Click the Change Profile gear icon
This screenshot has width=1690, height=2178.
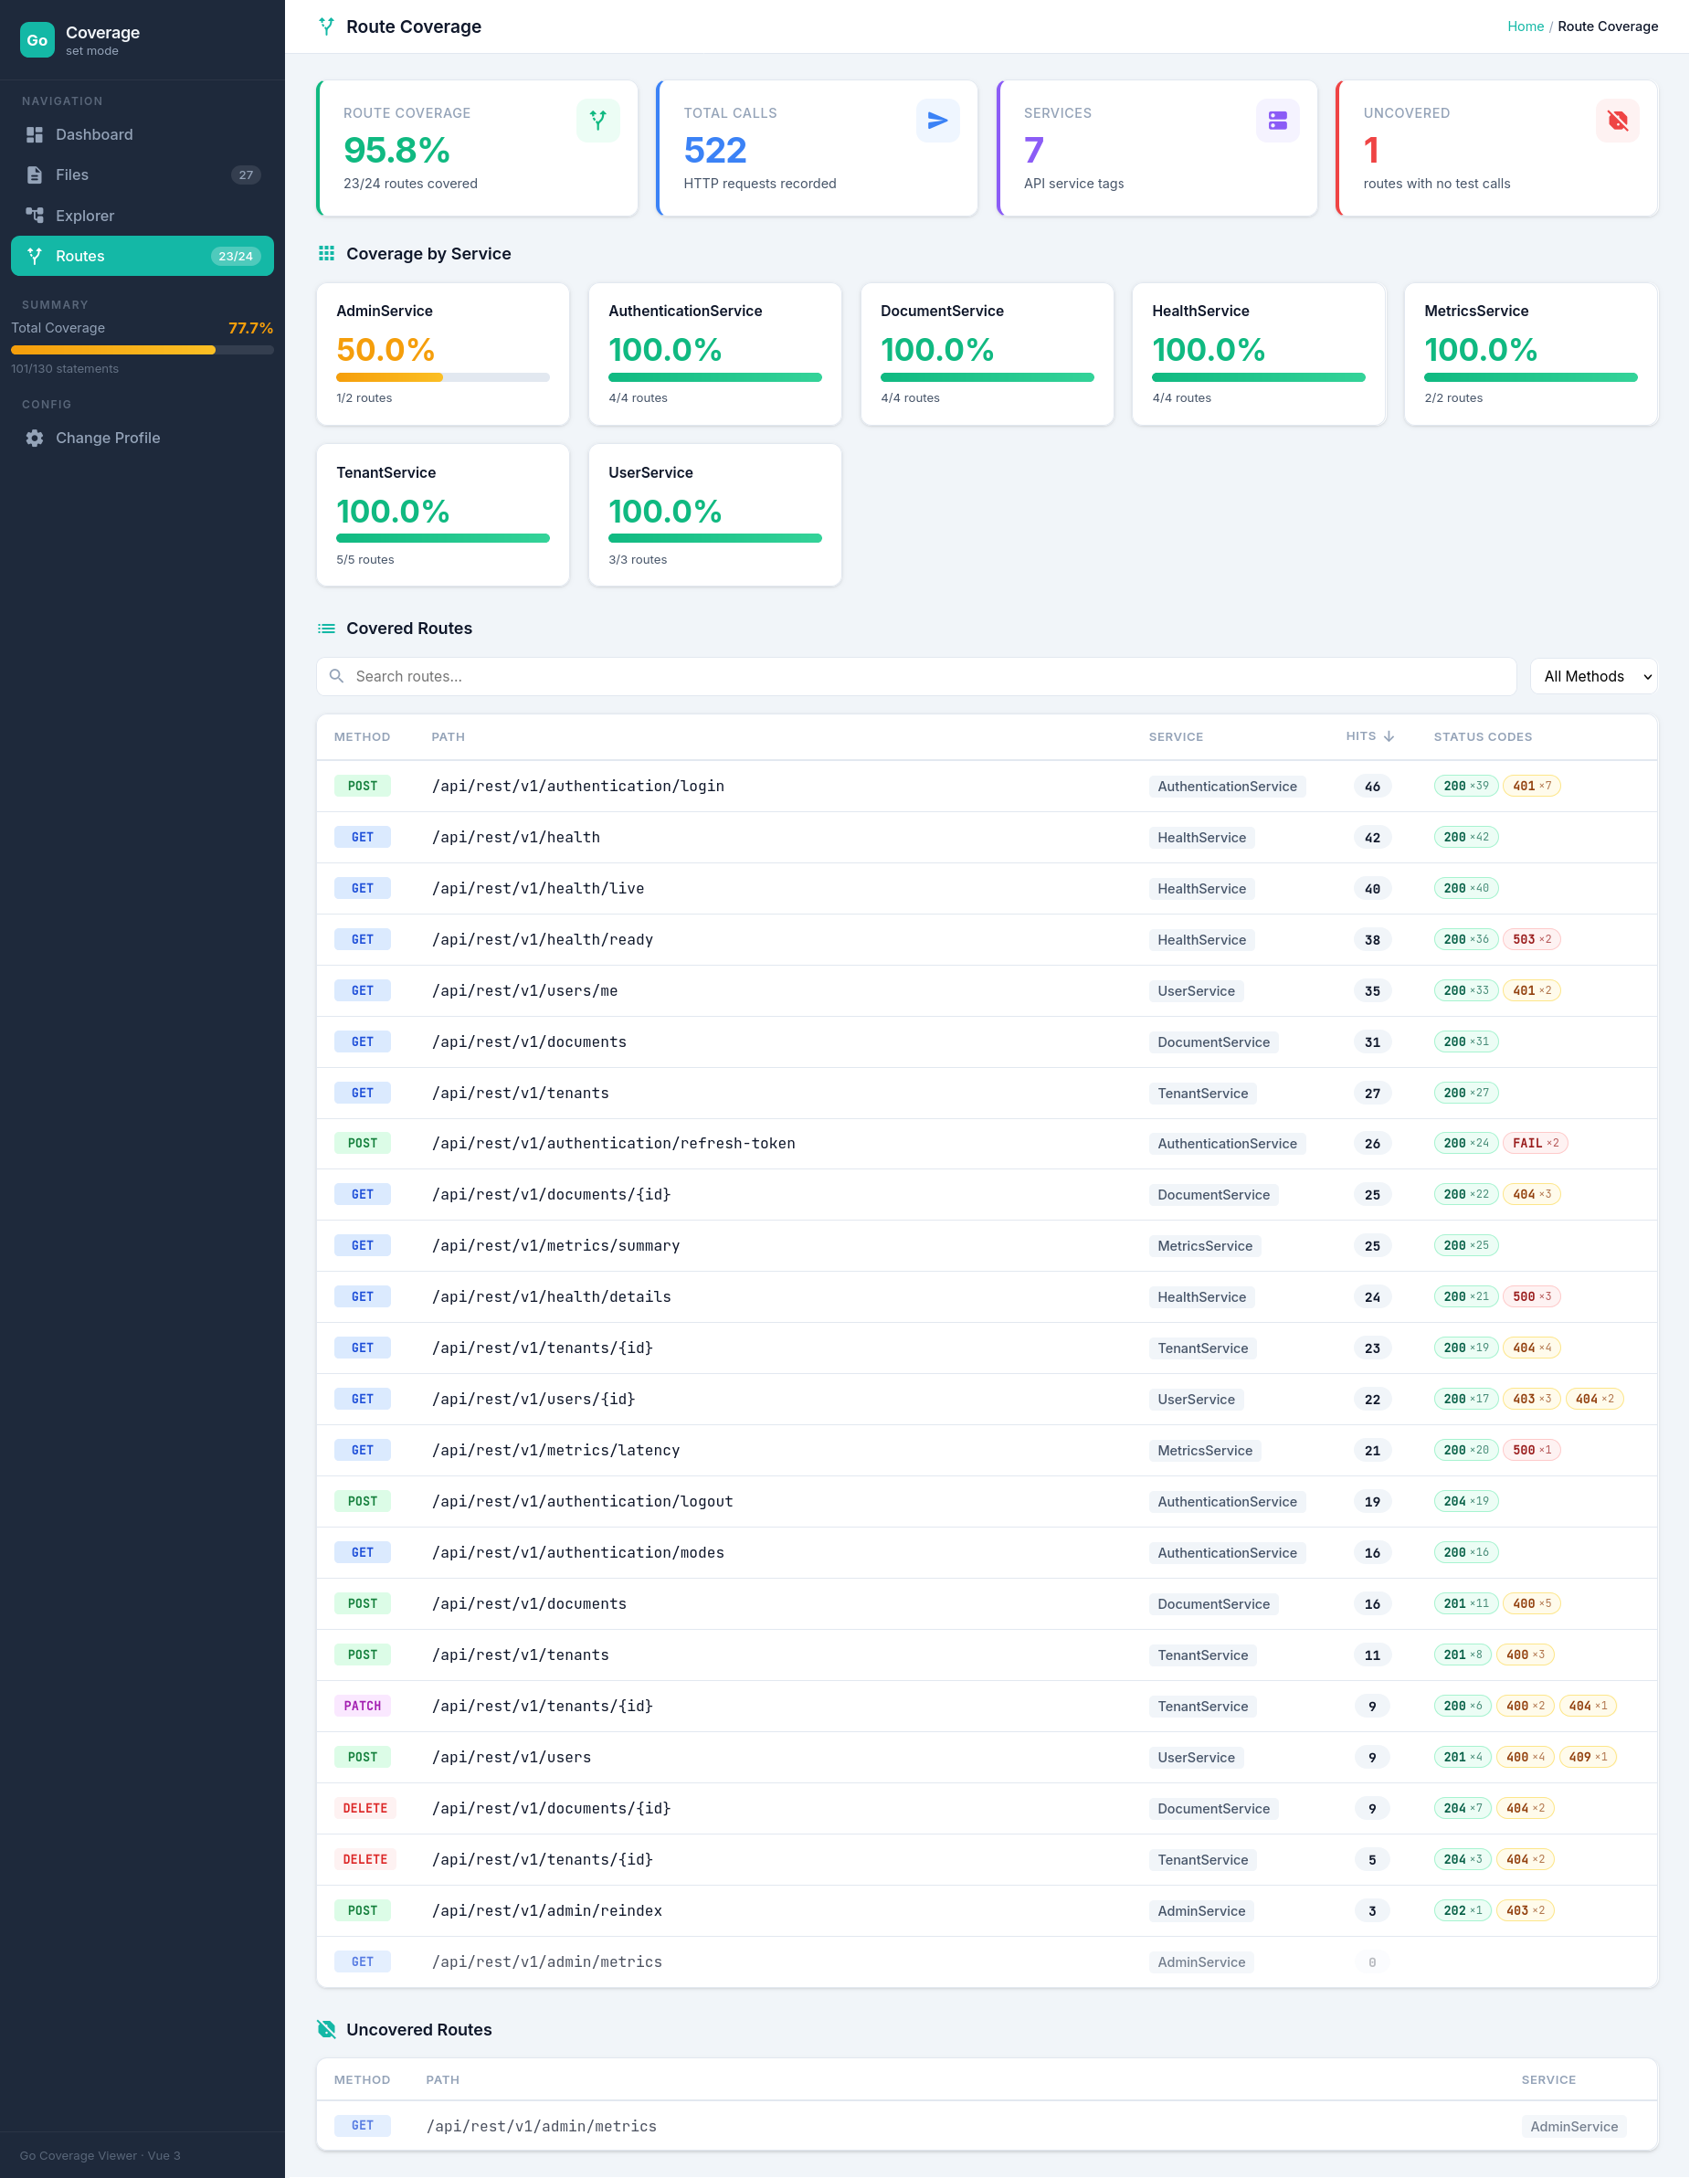35,438
